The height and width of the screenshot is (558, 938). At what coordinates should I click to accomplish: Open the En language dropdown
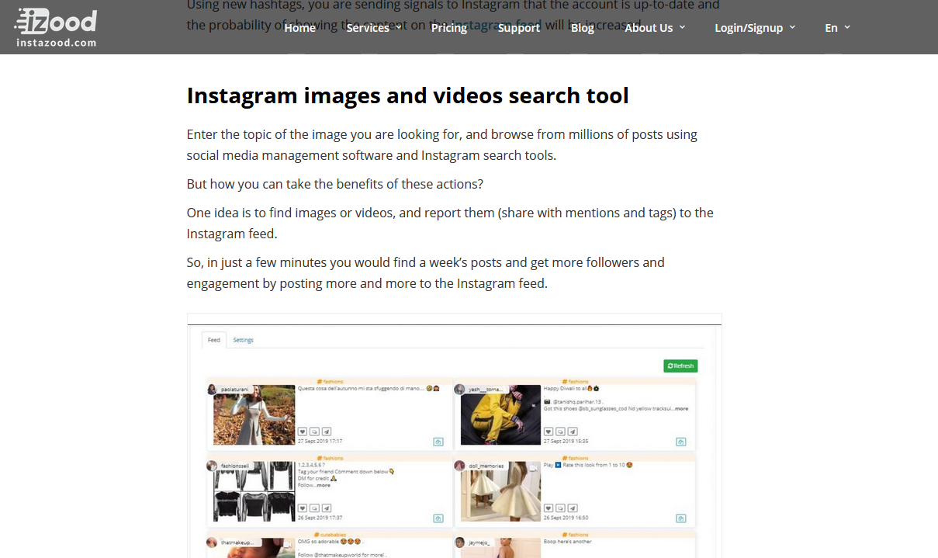(x=832, y=27)
